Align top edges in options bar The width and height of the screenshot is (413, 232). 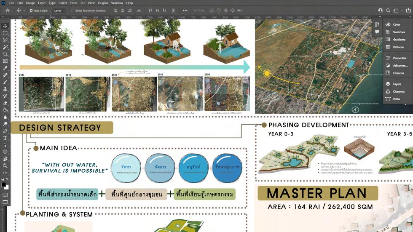pyautogui.click(x=150, y=11)
